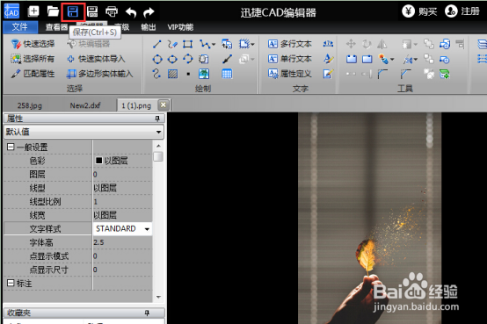487x324 pixels.
Task: Click the Save As icon
Action: [x=92, y=12]
